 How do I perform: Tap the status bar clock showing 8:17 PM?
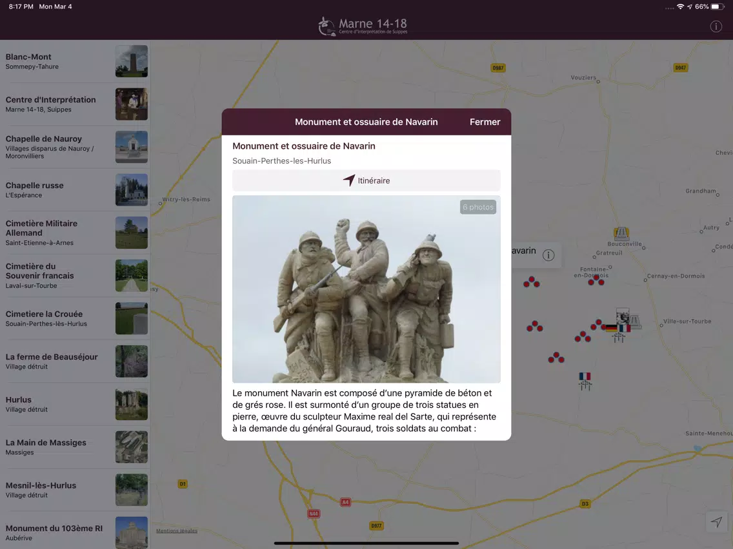(x=21, y=6)
